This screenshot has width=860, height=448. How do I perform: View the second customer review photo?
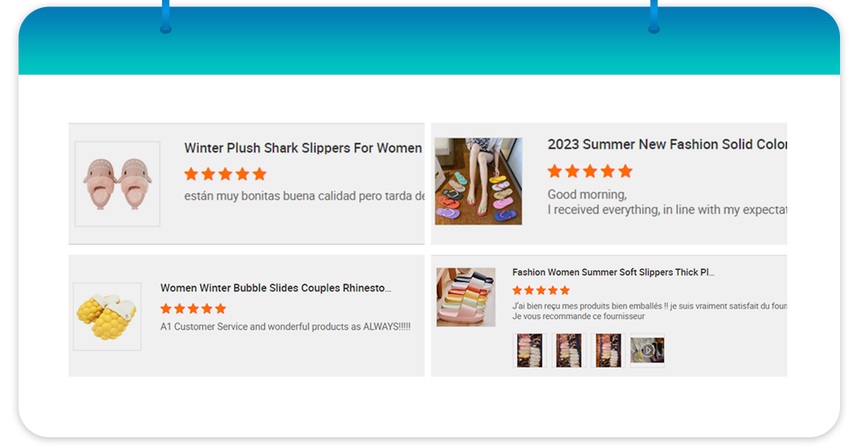pos(569,350)
